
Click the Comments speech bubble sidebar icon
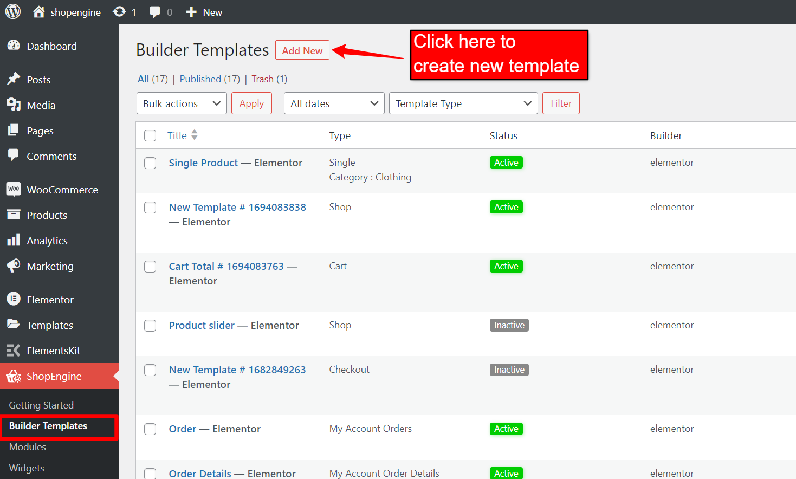[14, 155]
